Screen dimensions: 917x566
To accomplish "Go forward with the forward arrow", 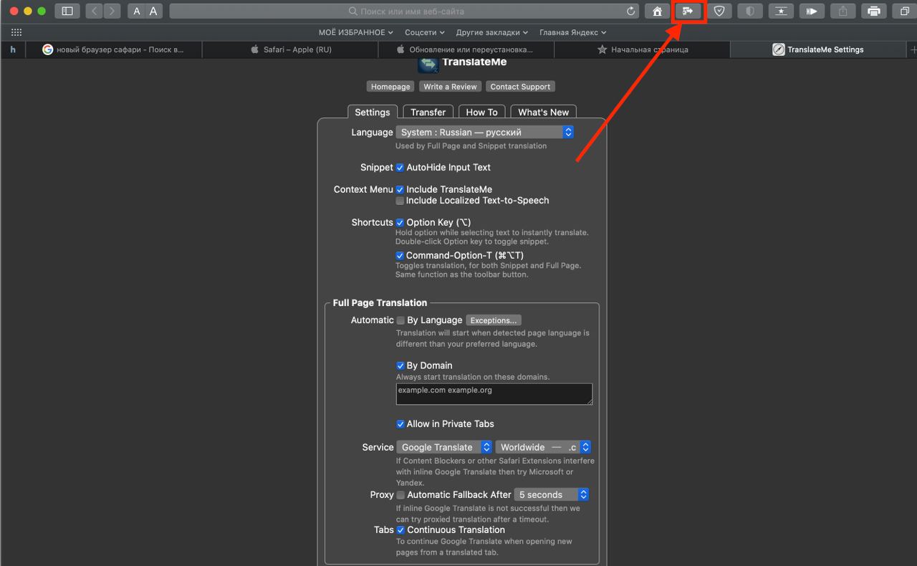I will (112, 11).
